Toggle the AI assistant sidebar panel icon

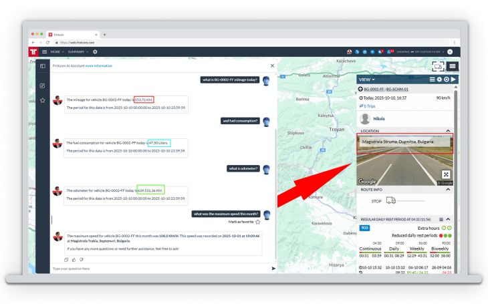pos(43,66)
